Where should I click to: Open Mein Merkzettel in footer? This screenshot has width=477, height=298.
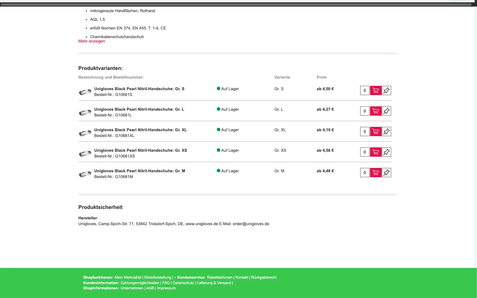click(x=128, y=277)
